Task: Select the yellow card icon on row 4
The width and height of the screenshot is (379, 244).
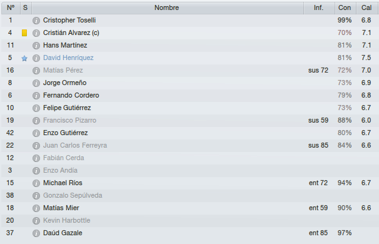Action: point(24,33)
